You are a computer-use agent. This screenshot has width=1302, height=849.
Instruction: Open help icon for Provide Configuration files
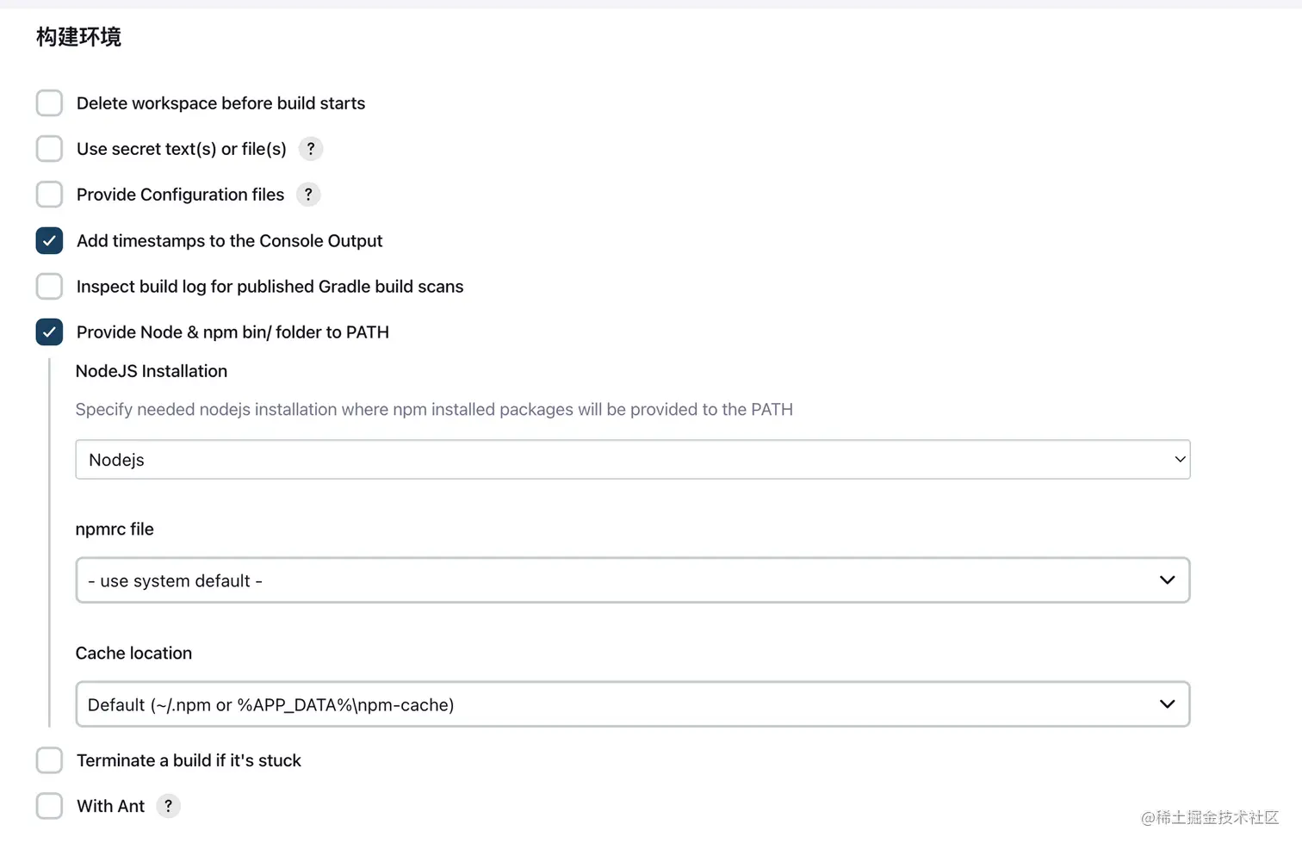308,195
